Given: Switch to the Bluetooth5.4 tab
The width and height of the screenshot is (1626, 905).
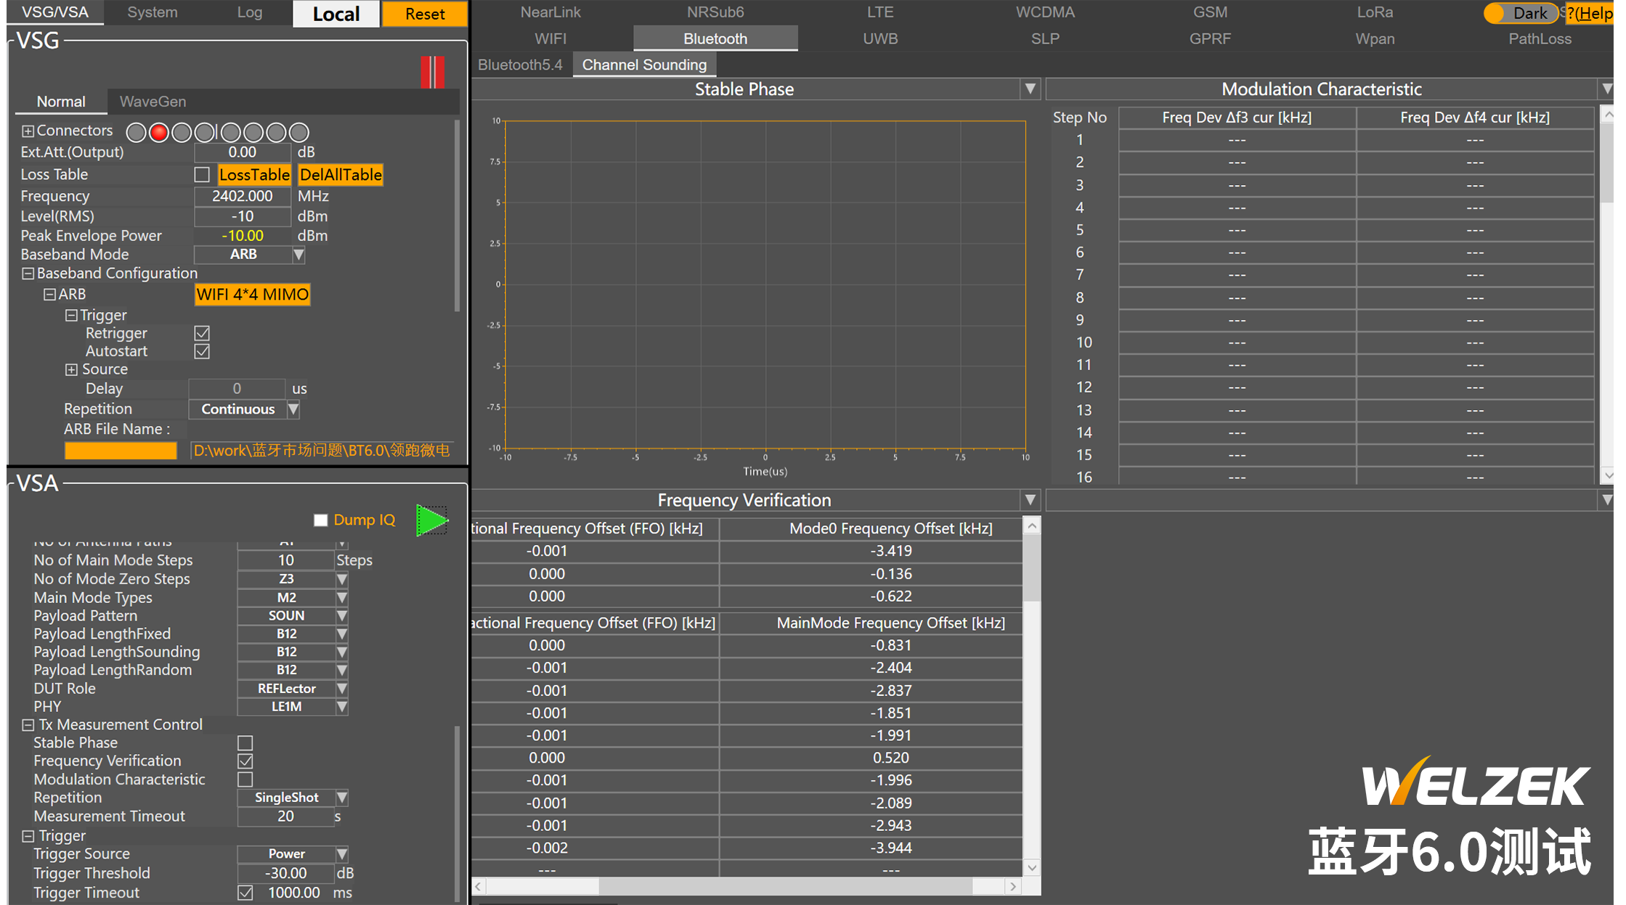Looking at the screenshot, I should pyautogui.click(x=520, y=65).
